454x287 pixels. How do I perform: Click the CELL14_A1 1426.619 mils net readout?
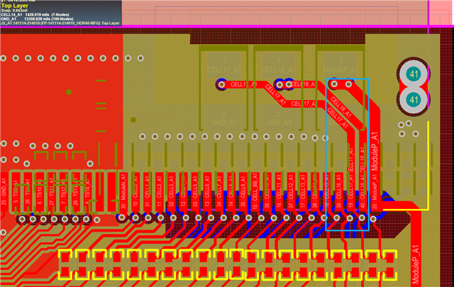[35, 14]
